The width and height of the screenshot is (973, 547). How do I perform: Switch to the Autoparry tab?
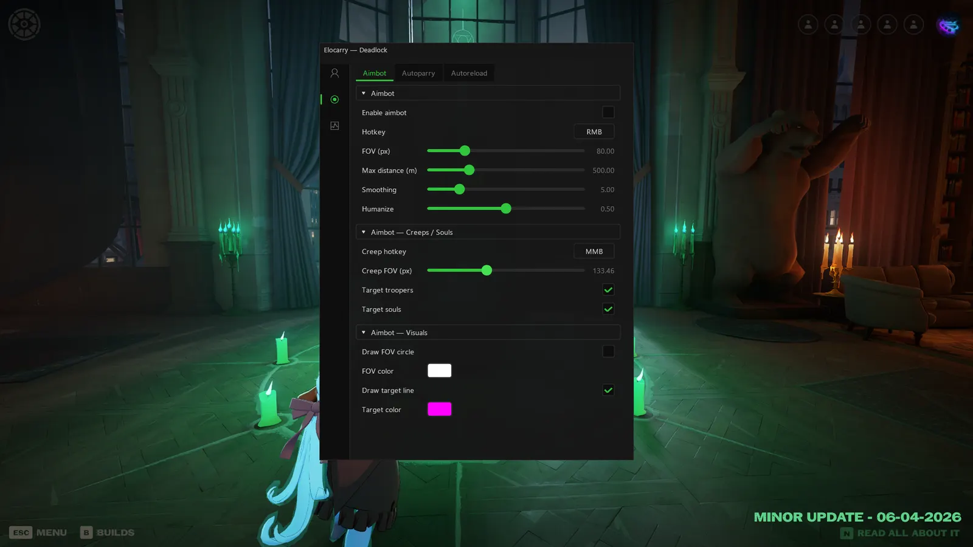coord(418,73)
